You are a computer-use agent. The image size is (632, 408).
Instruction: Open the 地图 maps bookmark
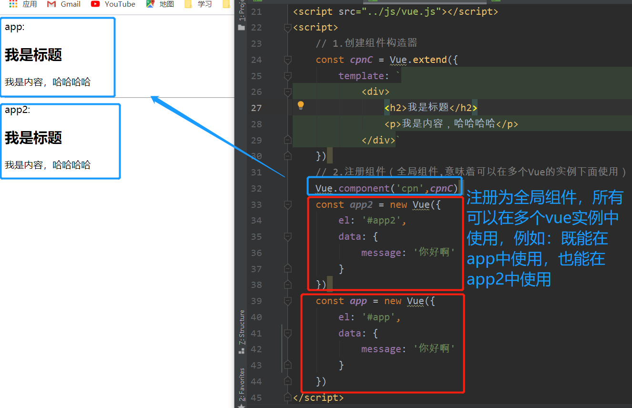[160, 4]
